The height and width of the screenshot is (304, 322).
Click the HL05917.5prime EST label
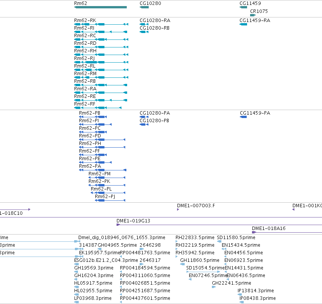pos(93,283)
